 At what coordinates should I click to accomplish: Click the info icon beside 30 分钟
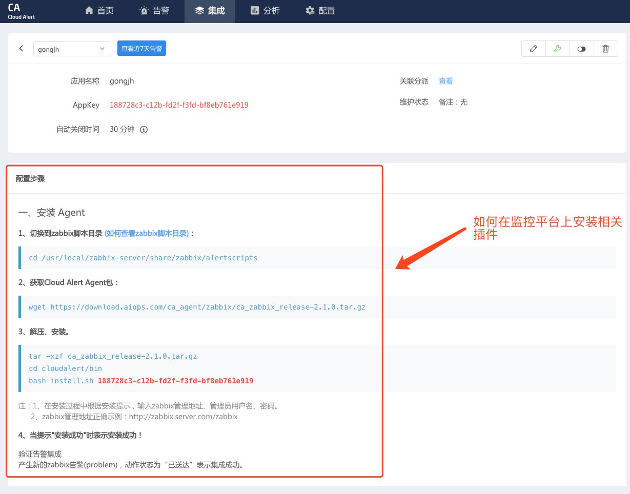point(144,130)
